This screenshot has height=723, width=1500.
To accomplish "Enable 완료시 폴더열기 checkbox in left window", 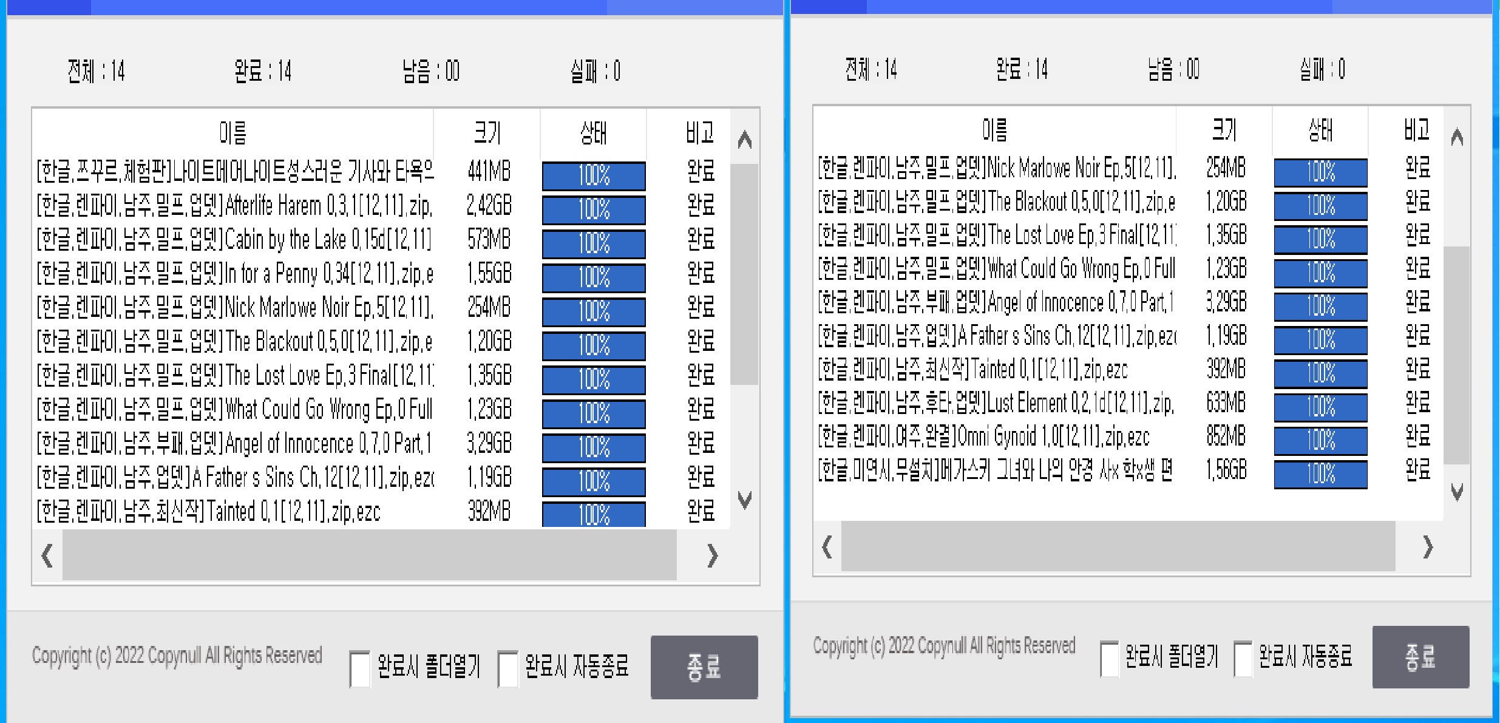I will tap(360, 668).
